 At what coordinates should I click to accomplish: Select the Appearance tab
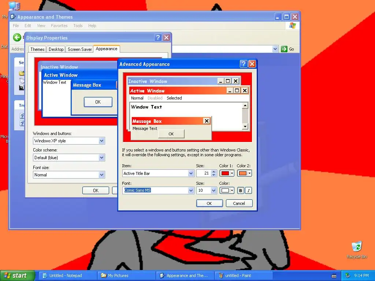coord(107,49)
